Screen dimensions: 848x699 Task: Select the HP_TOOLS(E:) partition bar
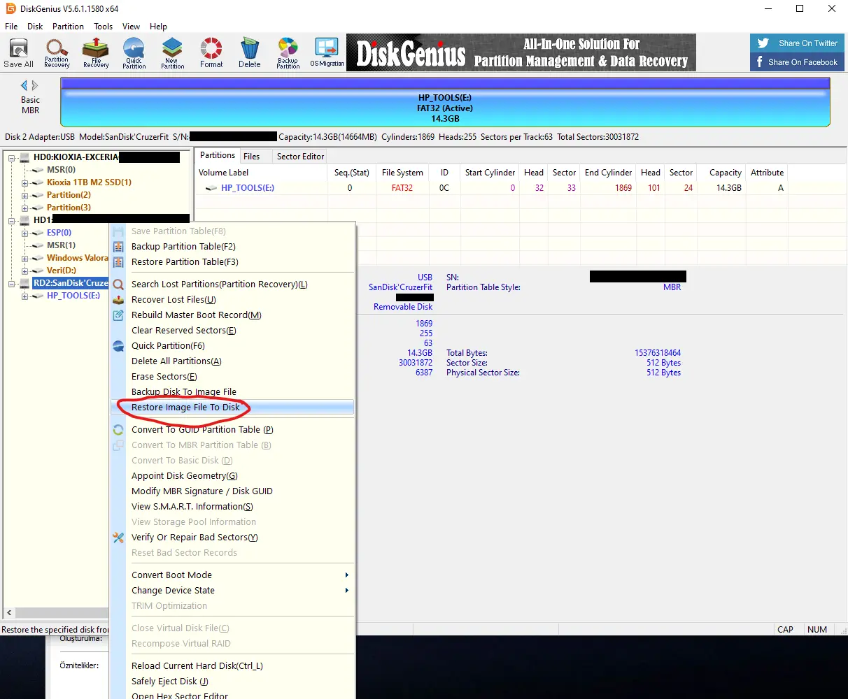coord(445,102)
